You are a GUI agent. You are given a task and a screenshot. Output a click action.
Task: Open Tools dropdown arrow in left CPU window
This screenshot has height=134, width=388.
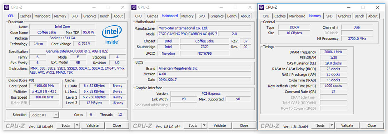(x=77, y=125)
